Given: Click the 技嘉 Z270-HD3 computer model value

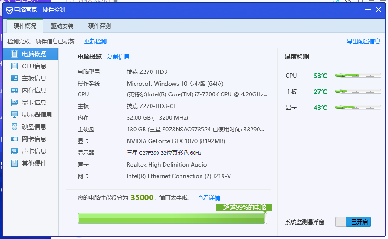Looking at the screenshot, I should tap(147, 72).
